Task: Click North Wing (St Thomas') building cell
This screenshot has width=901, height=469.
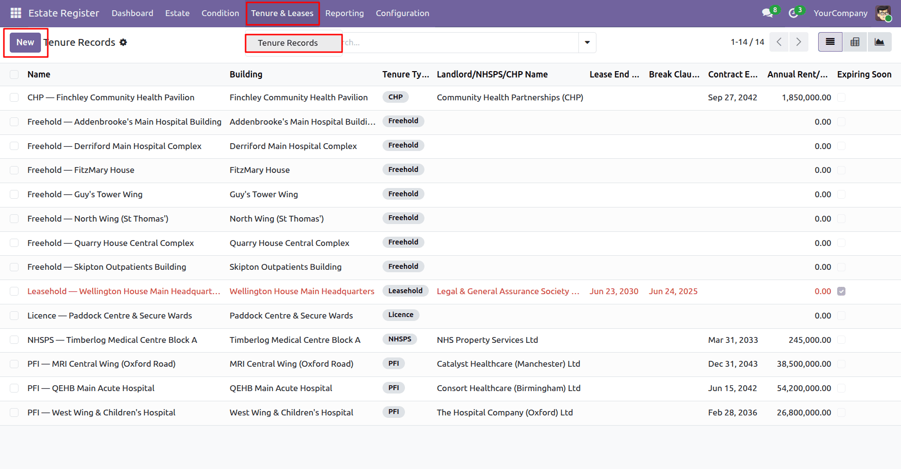Action: tap(277, 219)
